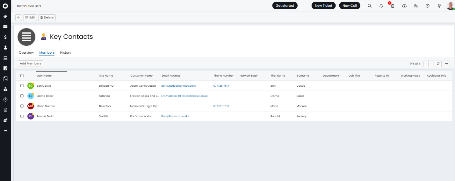Click the Acorn Construction customer cell

143,86
